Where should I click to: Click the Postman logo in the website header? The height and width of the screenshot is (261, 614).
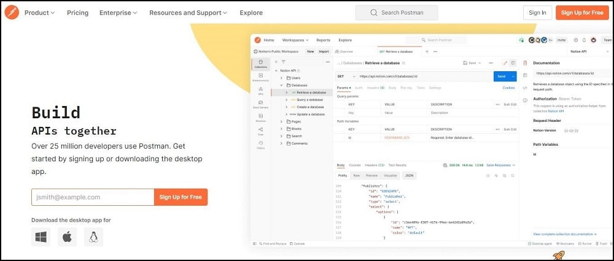point(11,12)
